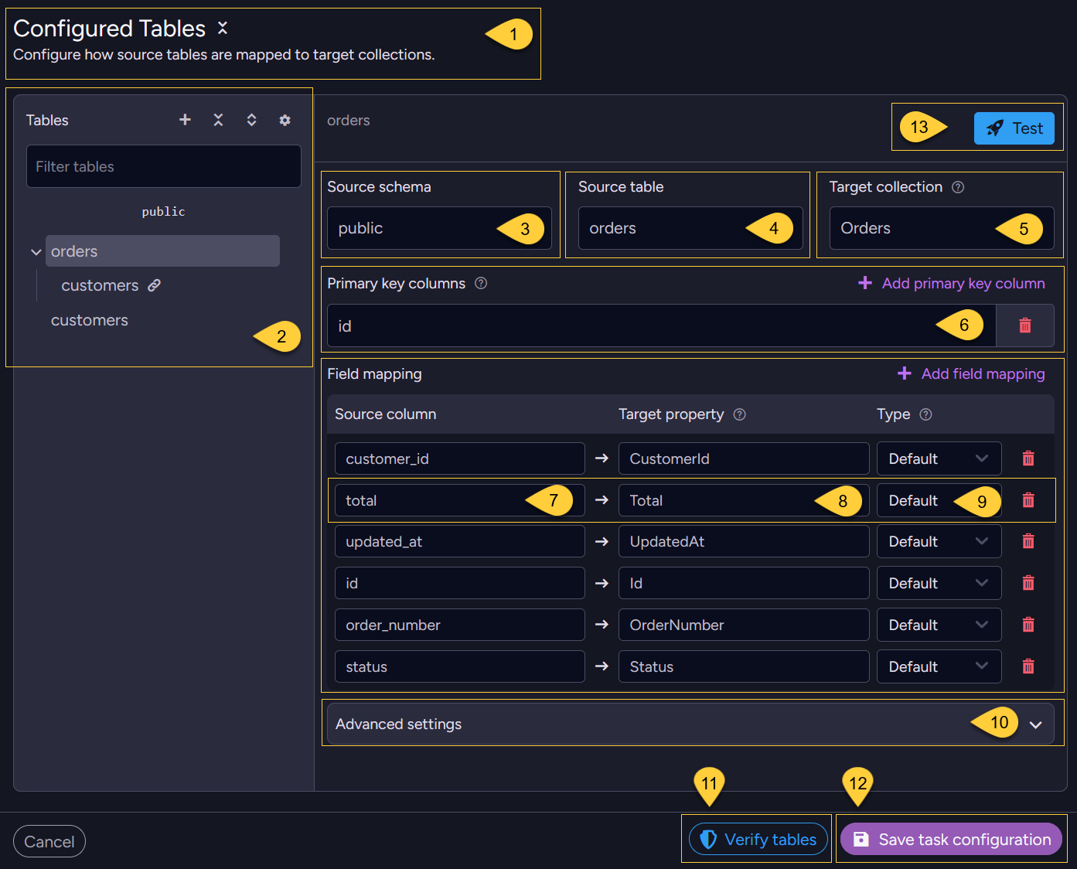Edit the CustomerId target property

click(744, 458)
